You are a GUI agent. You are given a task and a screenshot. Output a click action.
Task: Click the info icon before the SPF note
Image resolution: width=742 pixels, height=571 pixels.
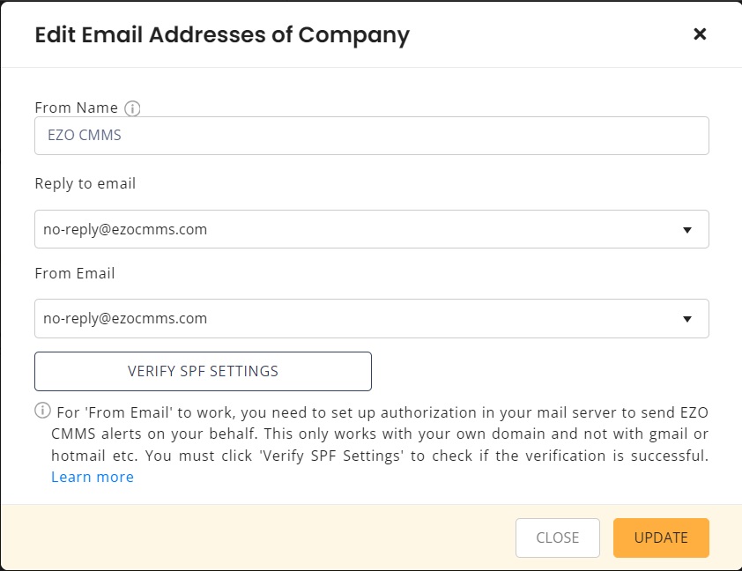[42, 411]
